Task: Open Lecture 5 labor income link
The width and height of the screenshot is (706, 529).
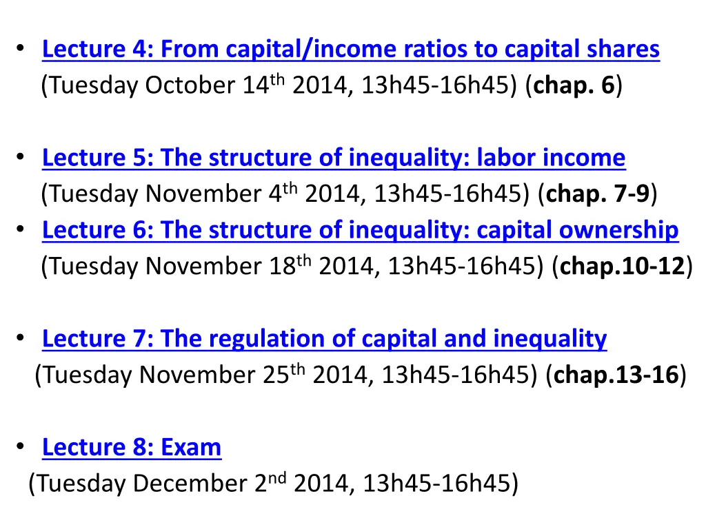Action: pos(334,158)
